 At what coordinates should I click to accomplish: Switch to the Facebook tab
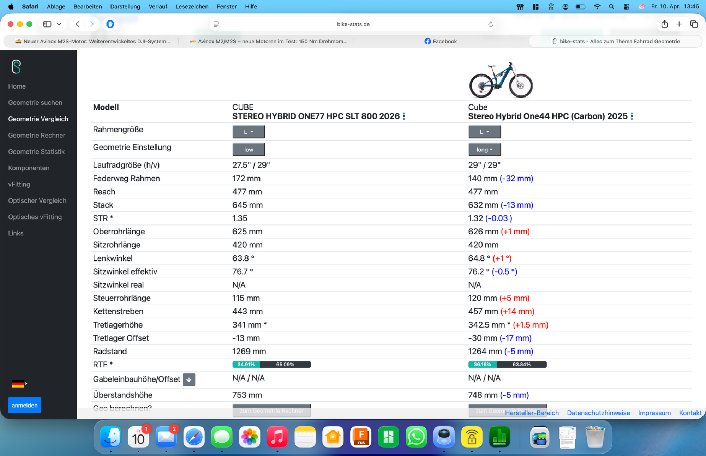441,41
